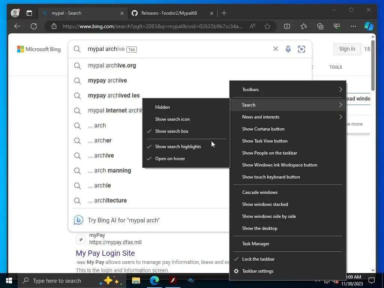Toggle Show search highlights option
Viewport: 384px width, 288px height.
point(186,147)
